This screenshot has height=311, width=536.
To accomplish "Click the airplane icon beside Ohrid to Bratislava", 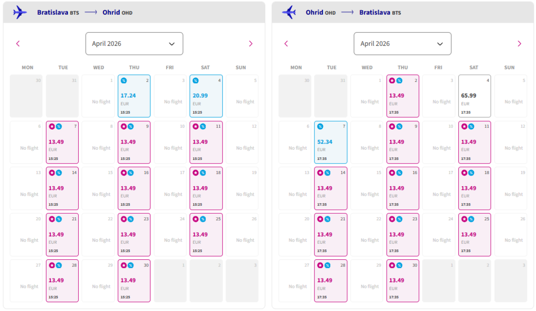I will (x=289, y=12).
